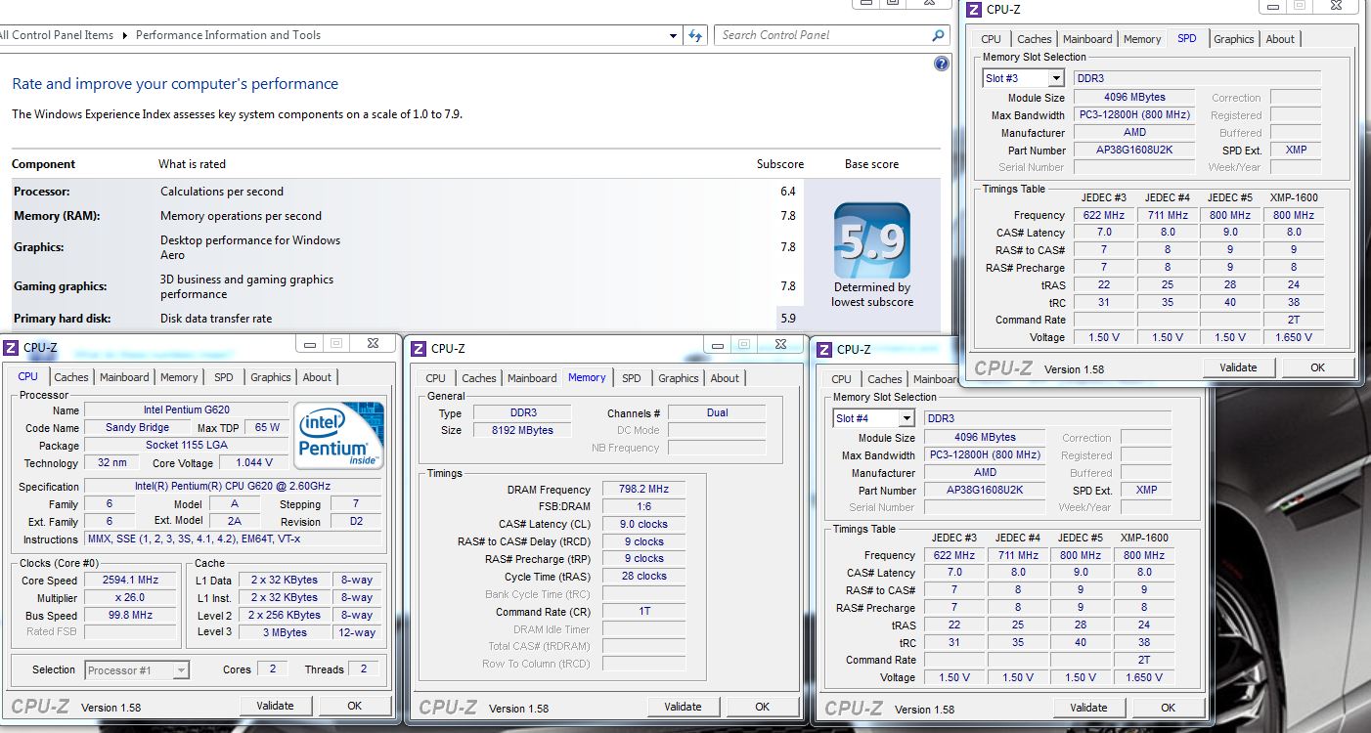The width and height of the screenshot is (1371, 733).
Task: Select the Primary hard disk row label
Action: click(x=62, y=319)
